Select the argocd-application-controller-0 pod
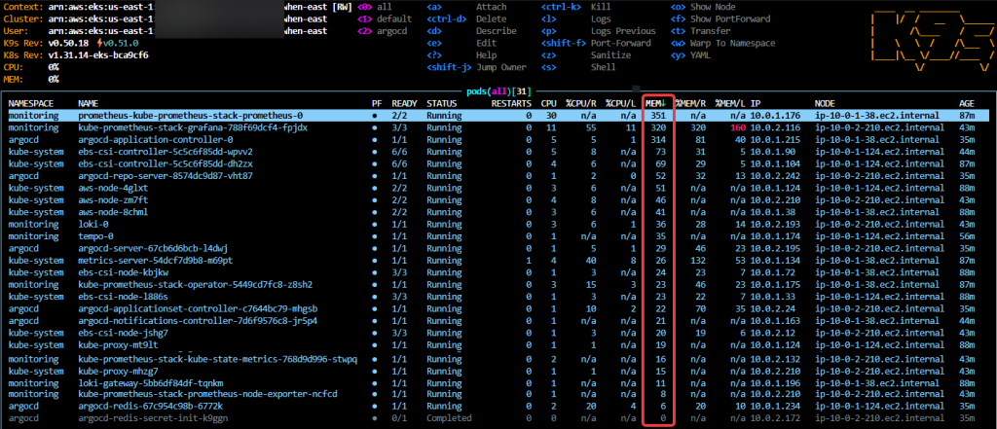The image size is (997, 429). click(x=155, y=139)
